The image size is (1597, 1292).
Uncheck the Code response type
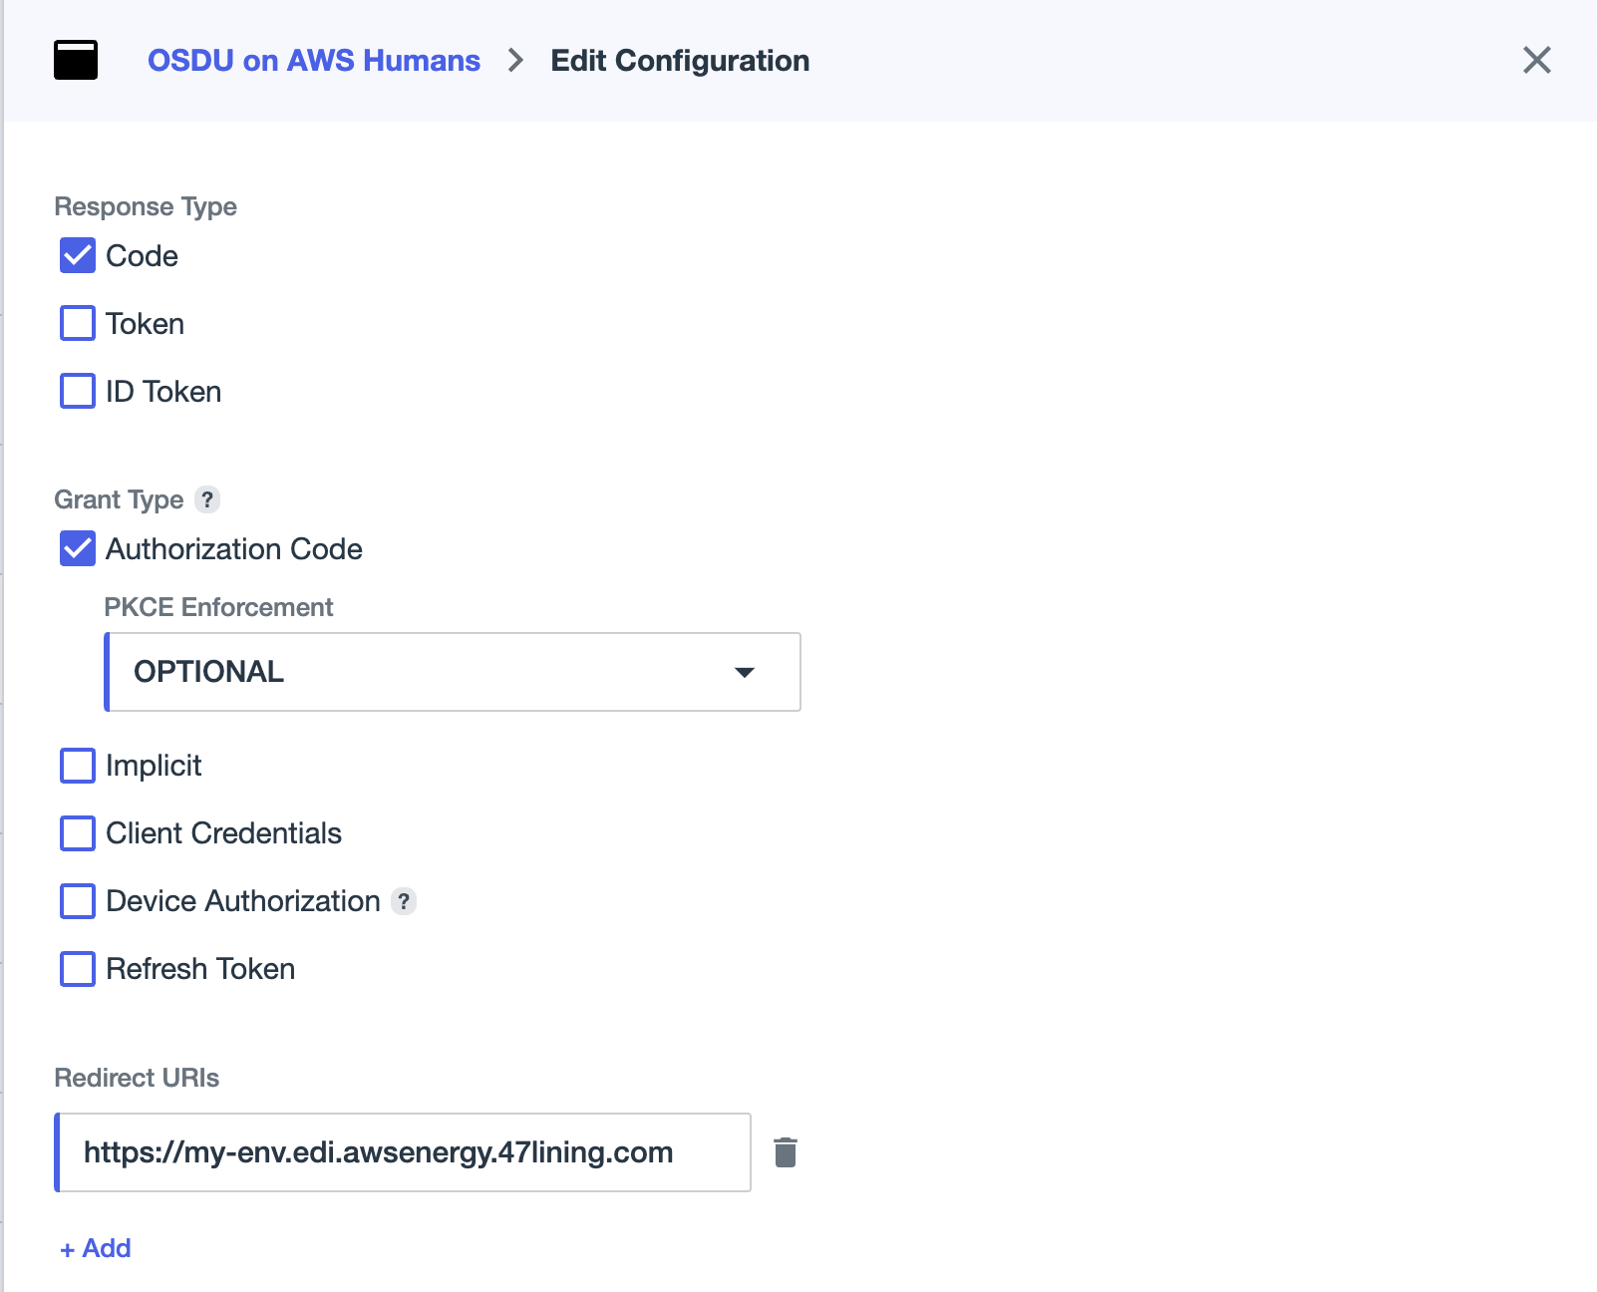coord(78,256)
